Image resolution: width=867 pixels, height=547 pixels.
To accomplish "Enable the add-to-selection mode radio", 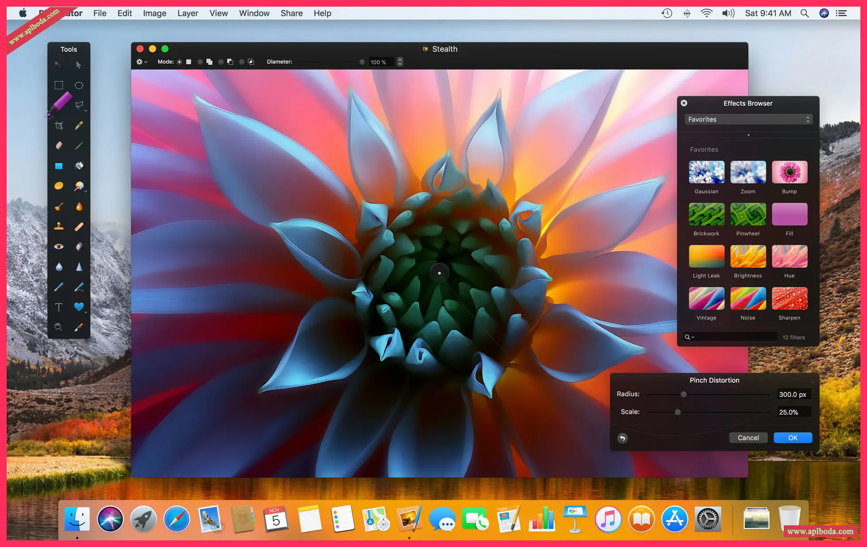I will 200,62.
